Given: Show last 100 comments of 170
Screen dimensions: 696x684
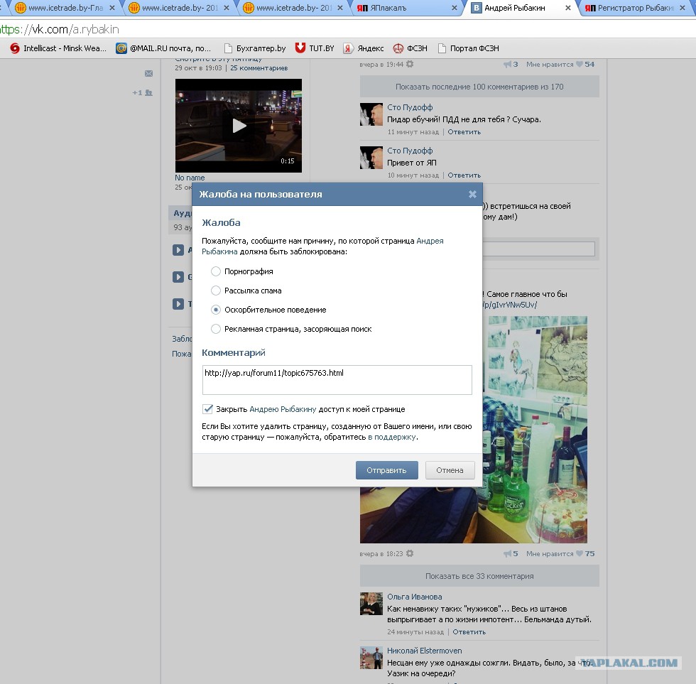Looking at the screenshot, I should (479, 87).
